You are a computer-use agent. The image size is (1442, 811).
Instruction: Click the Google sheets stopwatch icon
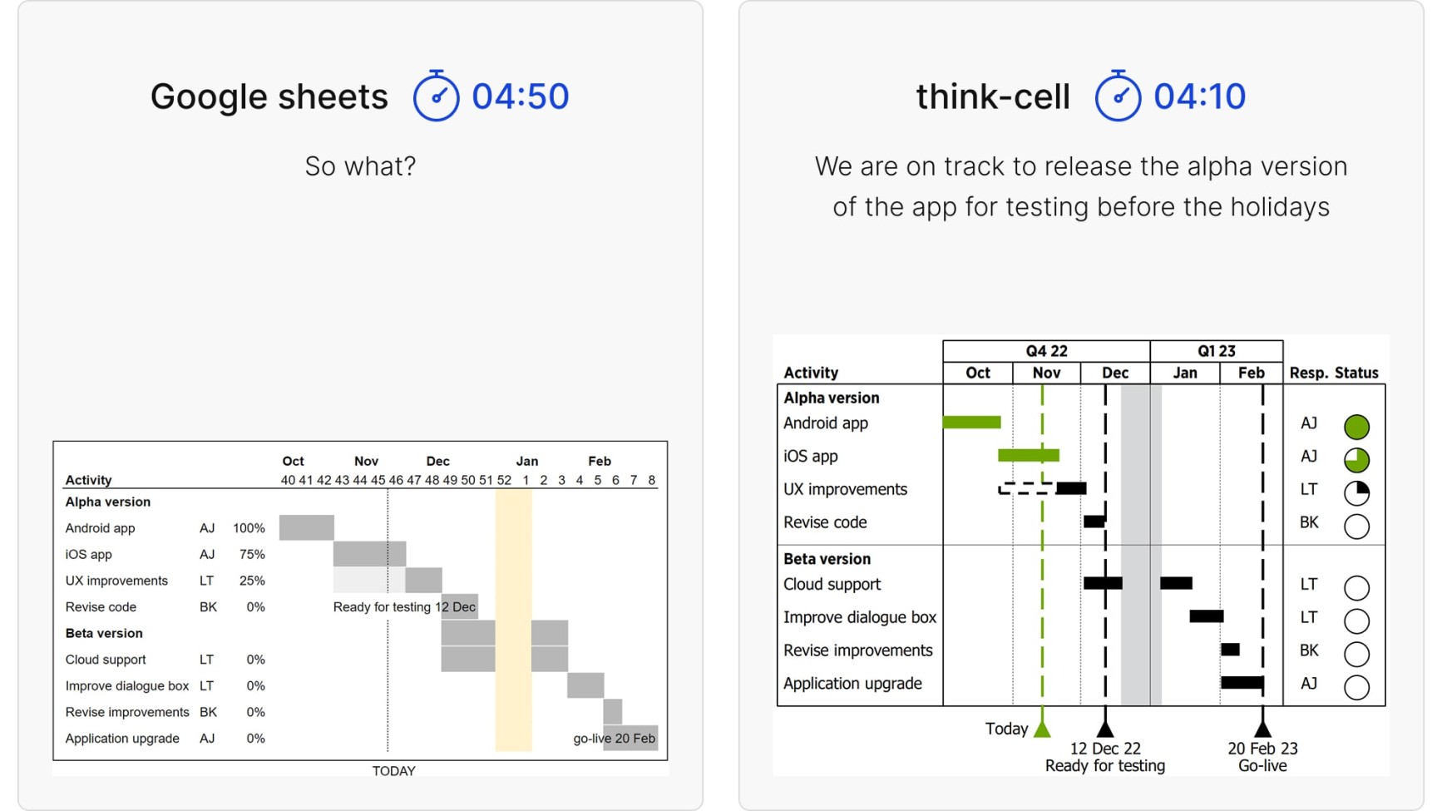tap(437, 96)
